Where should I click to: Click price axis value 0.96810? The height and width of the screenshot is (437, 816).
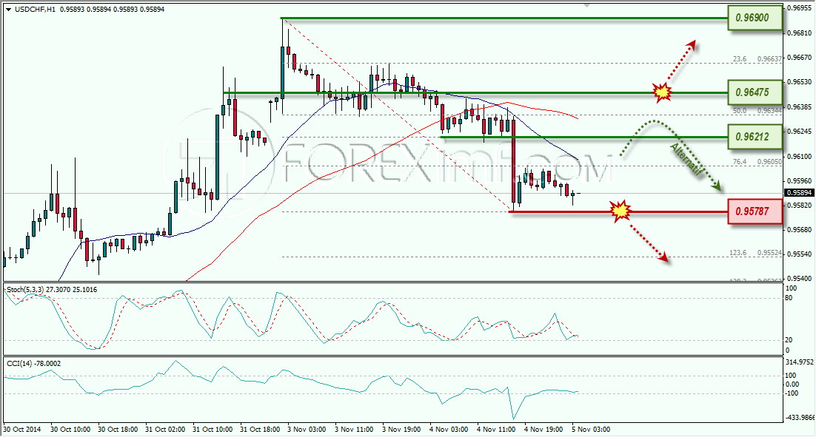(800, 33)
